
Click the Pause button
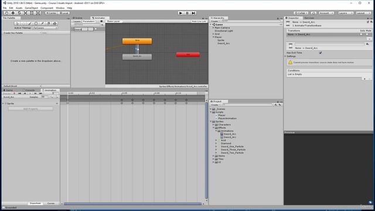[187, 13]
